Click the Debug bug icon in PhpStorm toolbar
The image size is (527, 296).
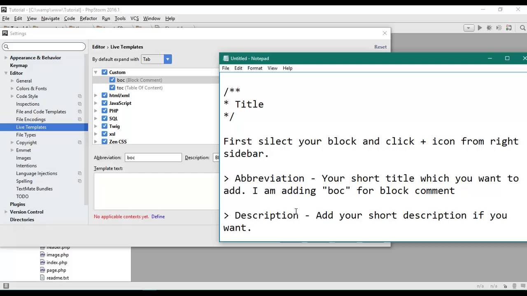click(x=489, y=28)
